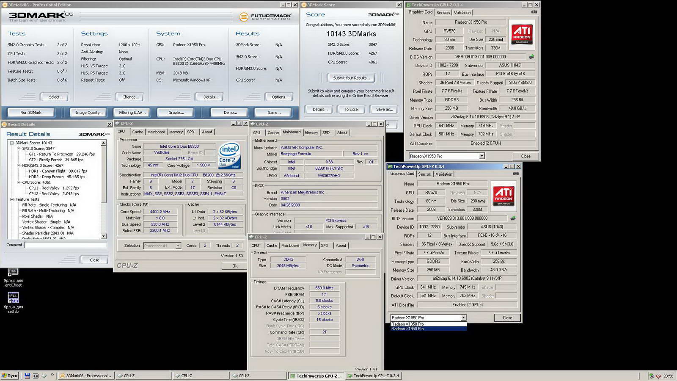Click BIOS save chip icon in upper GPU-Z window
The width and height of the screenshot is (677, 381).
(531, 56)
